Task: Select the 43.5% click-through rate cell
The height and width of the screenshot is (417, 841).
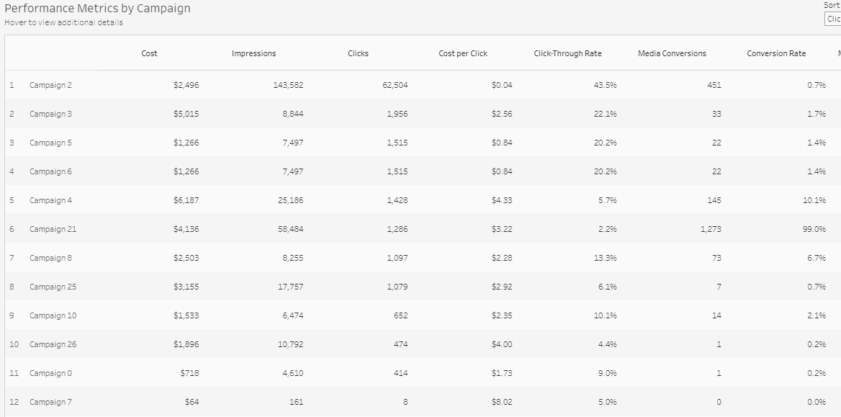Action: coord(605,85)
